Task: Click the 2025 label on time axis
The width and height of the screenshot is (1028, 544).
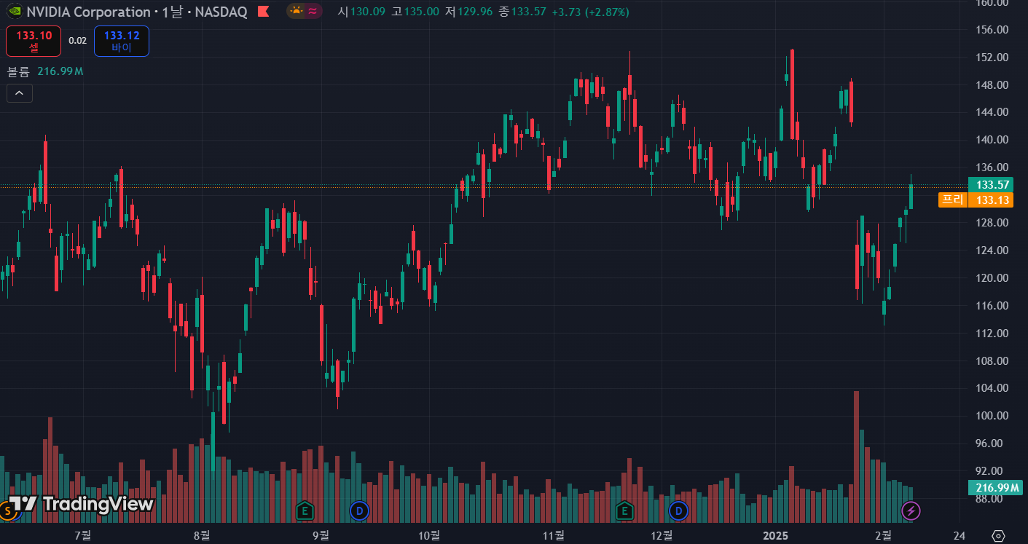Action: 775,536
